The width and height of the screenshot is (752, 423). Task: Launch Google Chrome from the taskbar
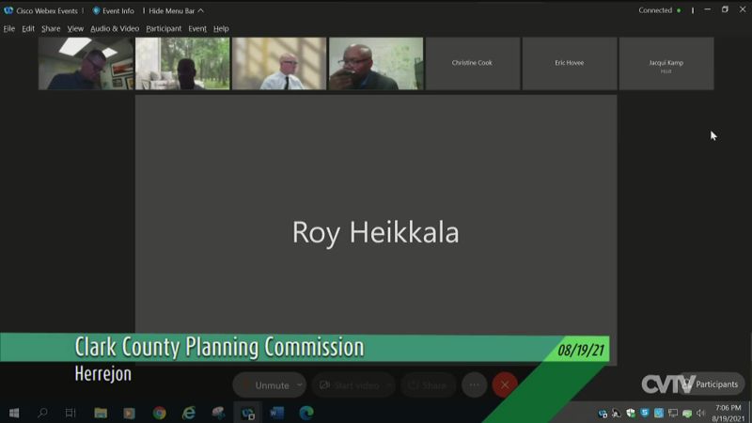(x=160, y=413)
